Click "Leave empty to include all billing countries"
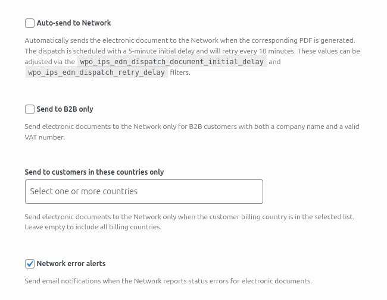This screenshot has width=387, height=300. [93, 227]
